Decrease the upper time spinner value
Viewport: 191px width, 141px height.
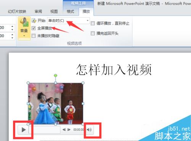coord(12,30)
